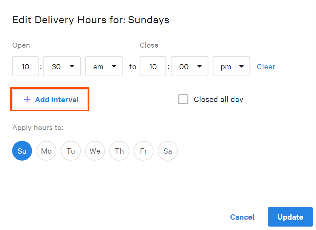Viewport: 316px width, 230px height.
Task: Click the close minutes dropdown arrow
Action: tap(200, 66)
